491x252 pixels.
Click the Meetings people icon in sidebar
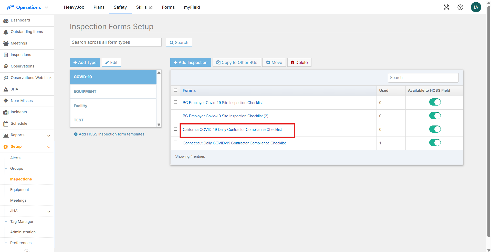click(6, 43)
